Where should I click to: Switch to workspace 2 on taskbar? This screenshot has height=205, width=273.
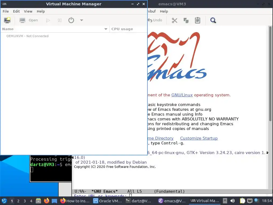(x=18, y=201)
